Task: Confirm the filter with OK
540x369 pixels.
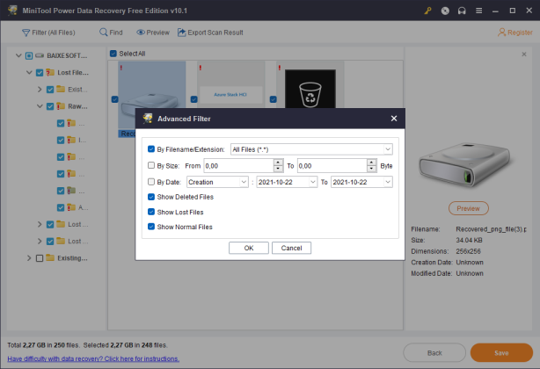Action: coord(249,248)
